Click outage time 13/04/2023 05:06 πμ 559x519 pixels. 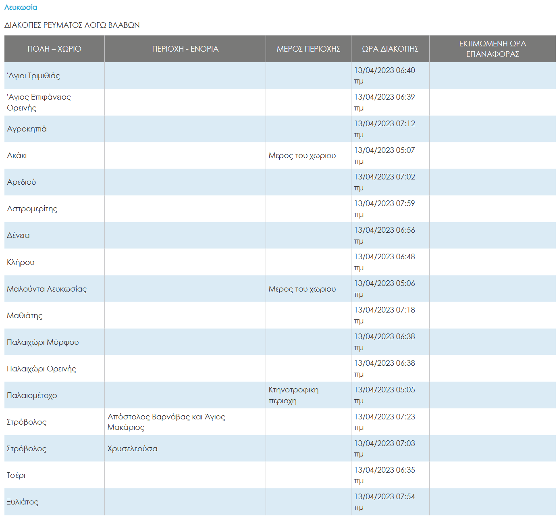click(x=390, y=289)
